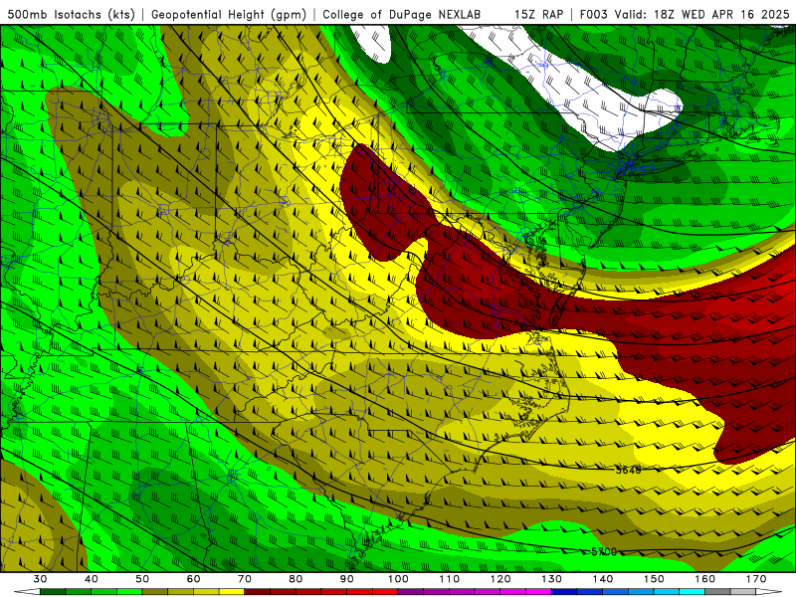
Task: Select the olive swatch just after 50
Action: point(155,592)
